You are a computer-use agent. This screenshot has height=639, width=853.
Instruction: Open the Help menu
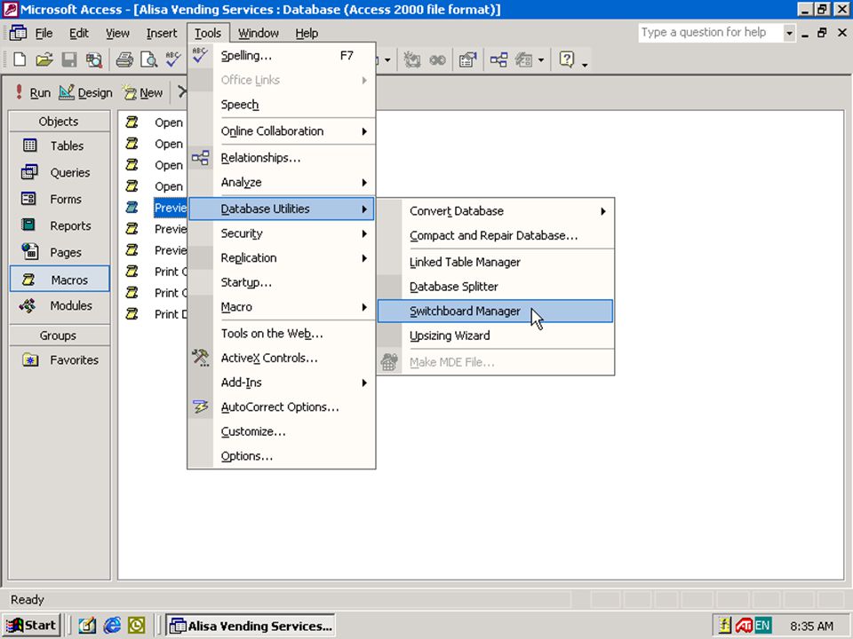307,33
